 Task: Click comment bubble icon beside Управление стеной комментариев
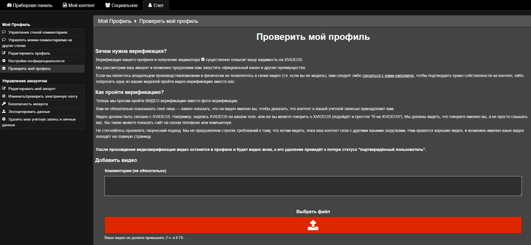pyautogui.click(x=4, y=32)
